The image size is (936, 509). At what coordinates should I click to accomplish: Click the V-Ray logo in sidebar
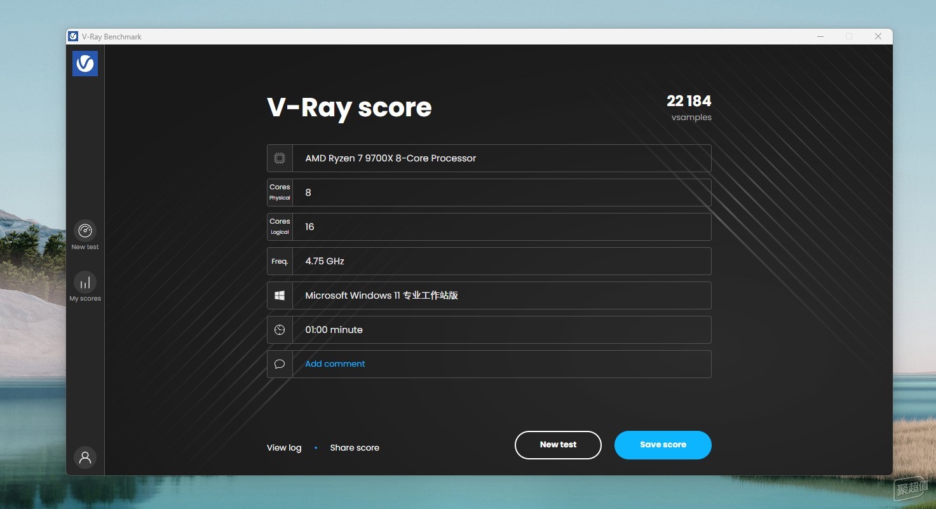click(x=85, y=64)
